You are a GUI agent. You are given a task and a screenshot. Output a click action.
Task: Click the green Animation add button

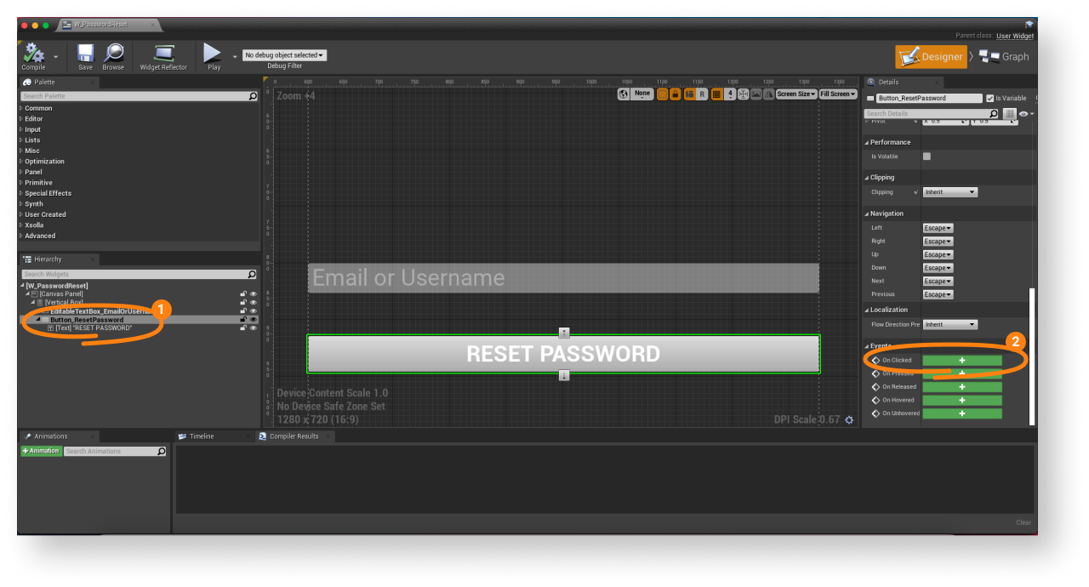pyautogui.click(x=42, y=451)
